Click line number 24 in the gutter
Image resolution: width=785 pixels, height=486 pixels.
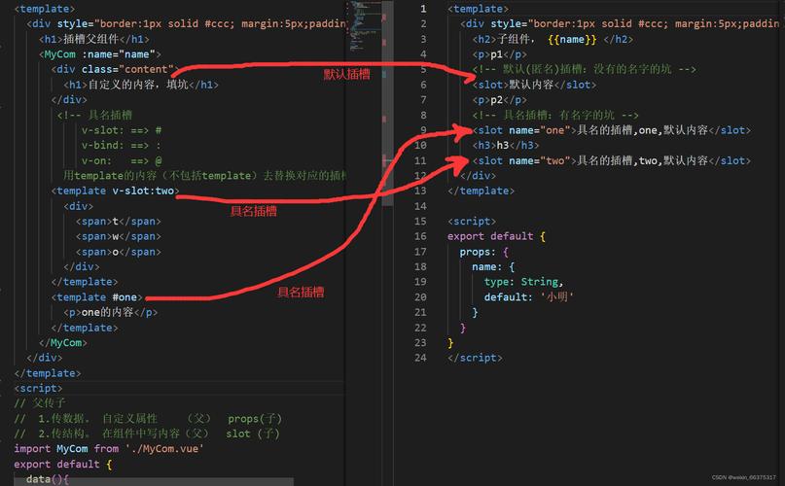tap(419, 358)
